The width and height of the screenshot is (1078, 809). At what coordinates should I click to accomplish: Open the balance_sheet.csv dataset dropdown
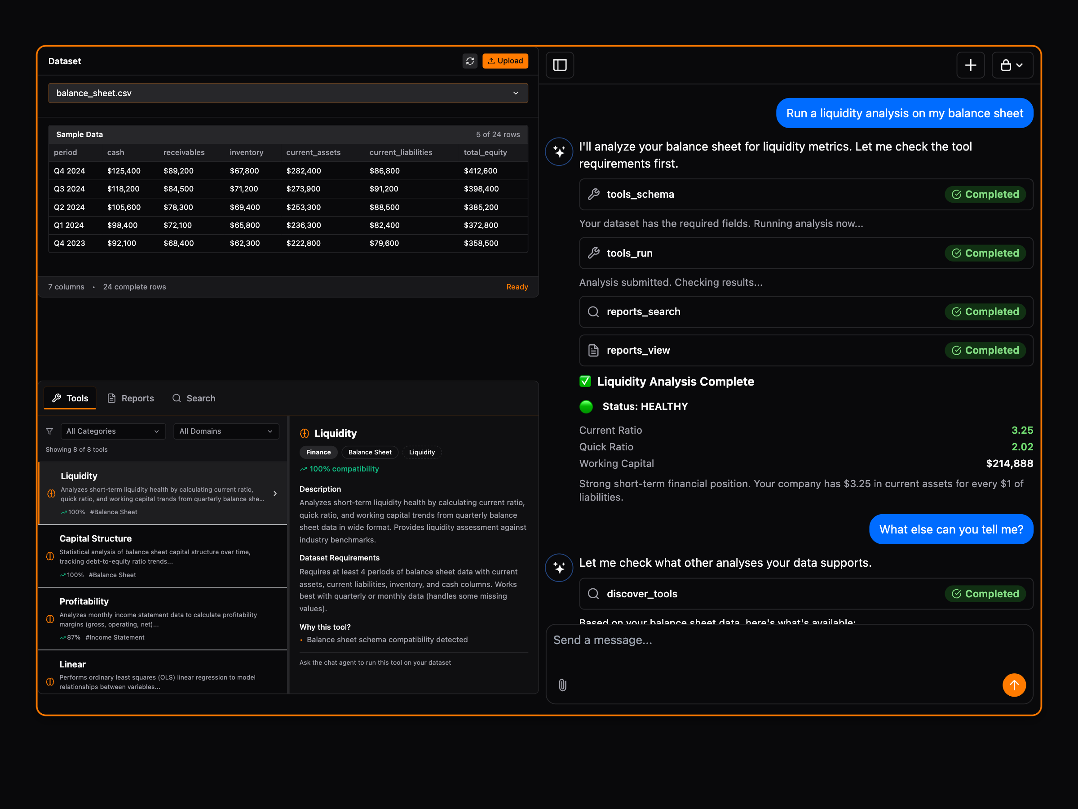(x=288, y=93)
